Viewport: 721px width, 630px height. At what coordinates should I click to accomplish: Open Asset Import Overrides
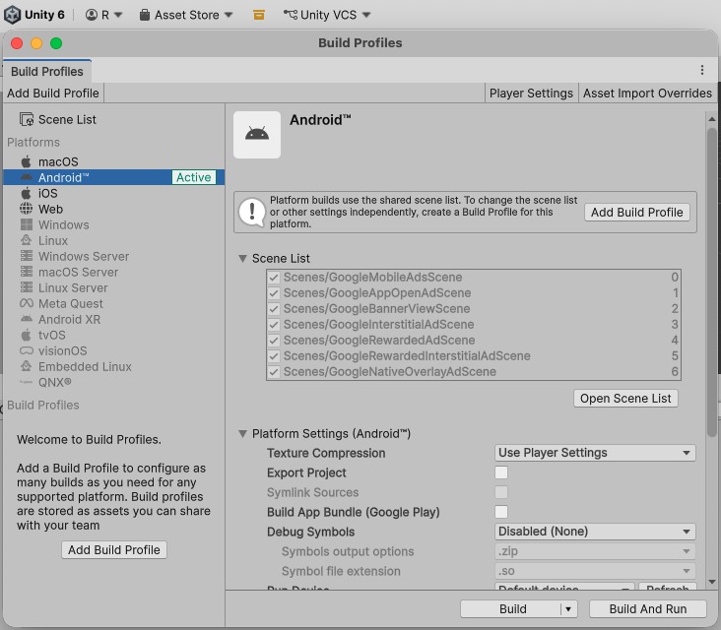tap(647, 94)
